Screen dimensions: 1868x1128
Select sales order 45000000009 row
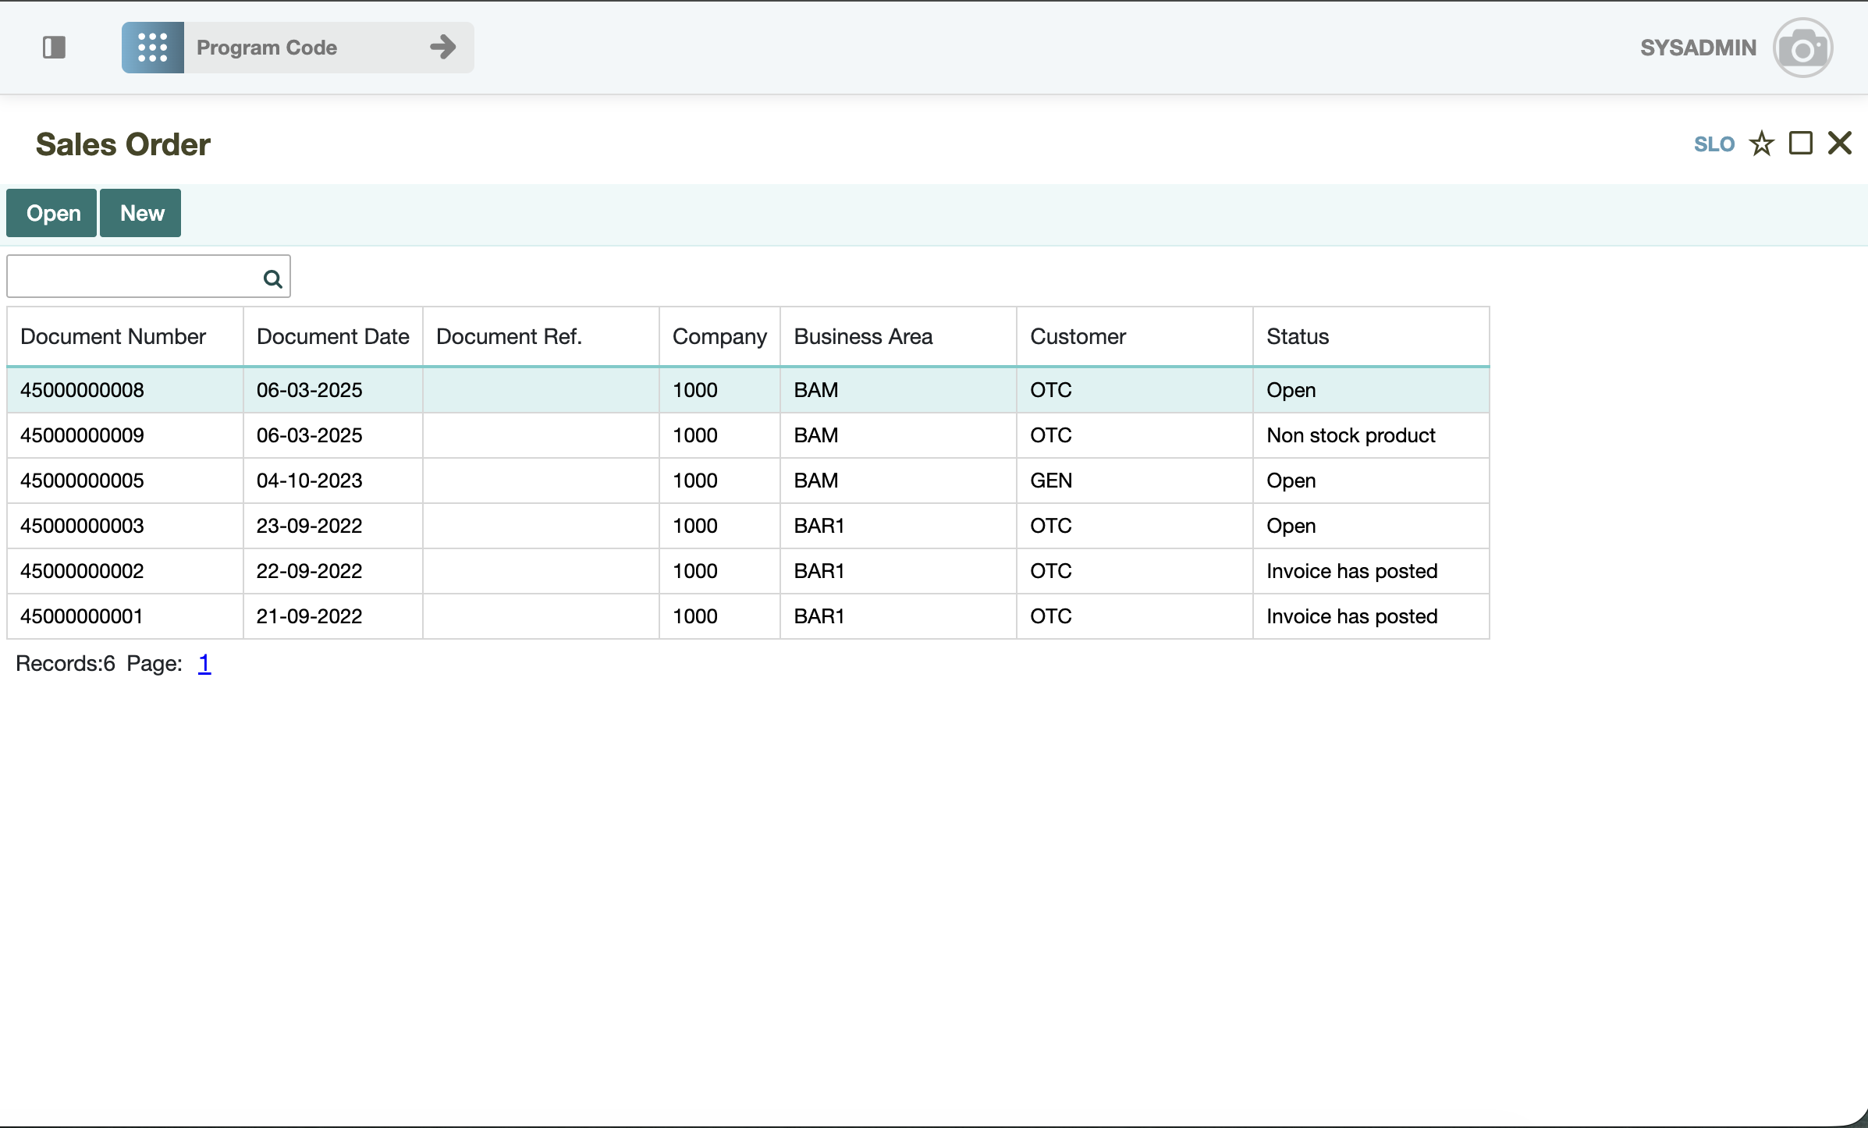(82, 435)
